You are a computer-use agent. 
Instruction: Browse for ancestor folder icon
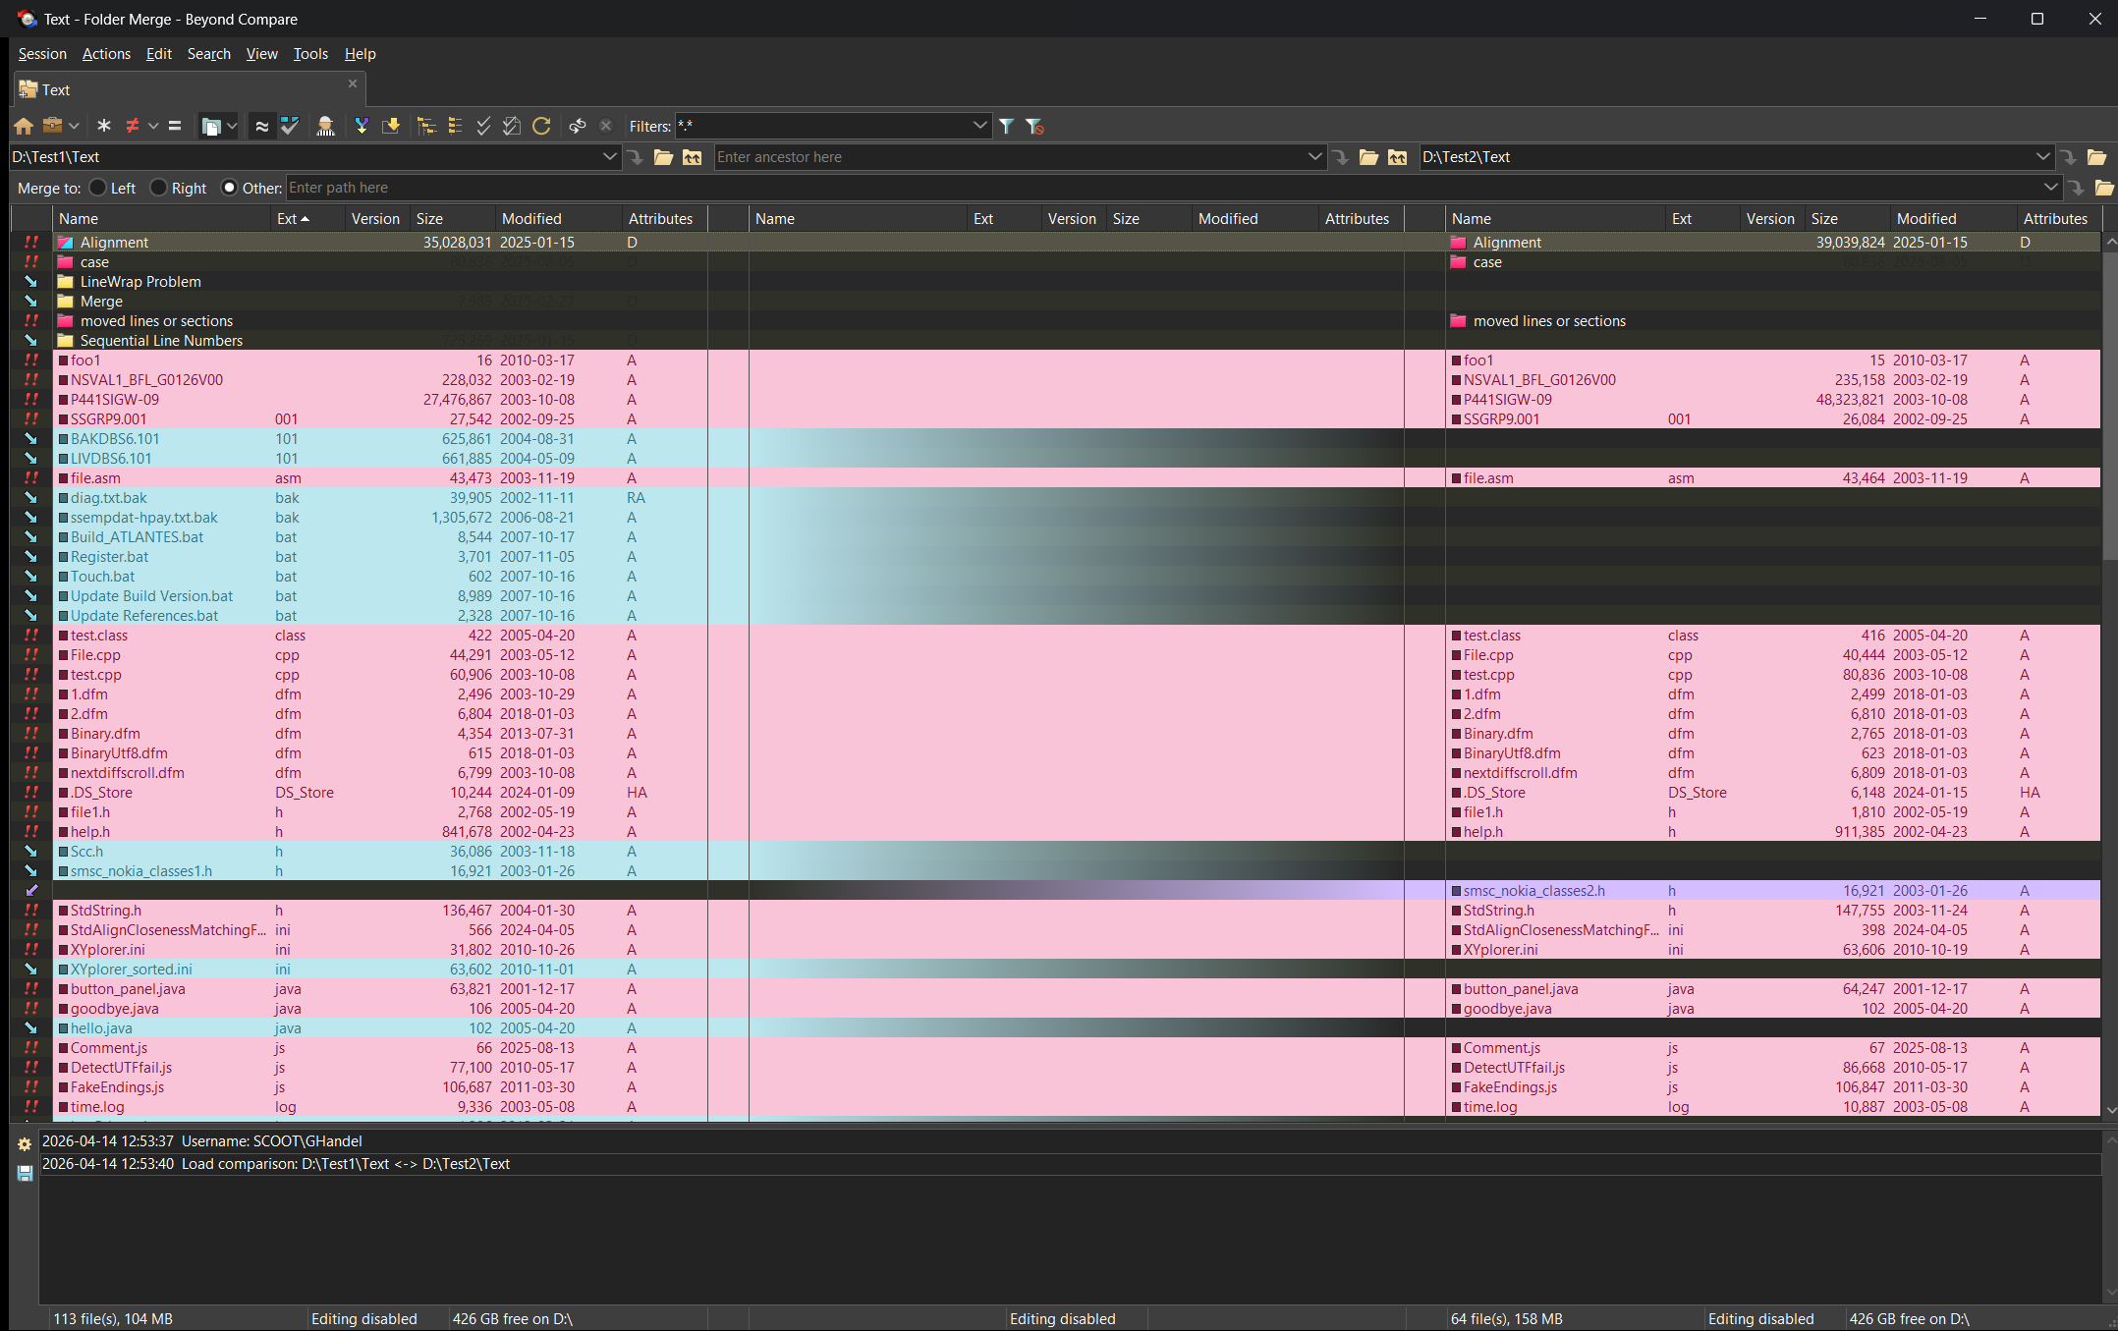pyautogui.click(x=1369, y=157)
